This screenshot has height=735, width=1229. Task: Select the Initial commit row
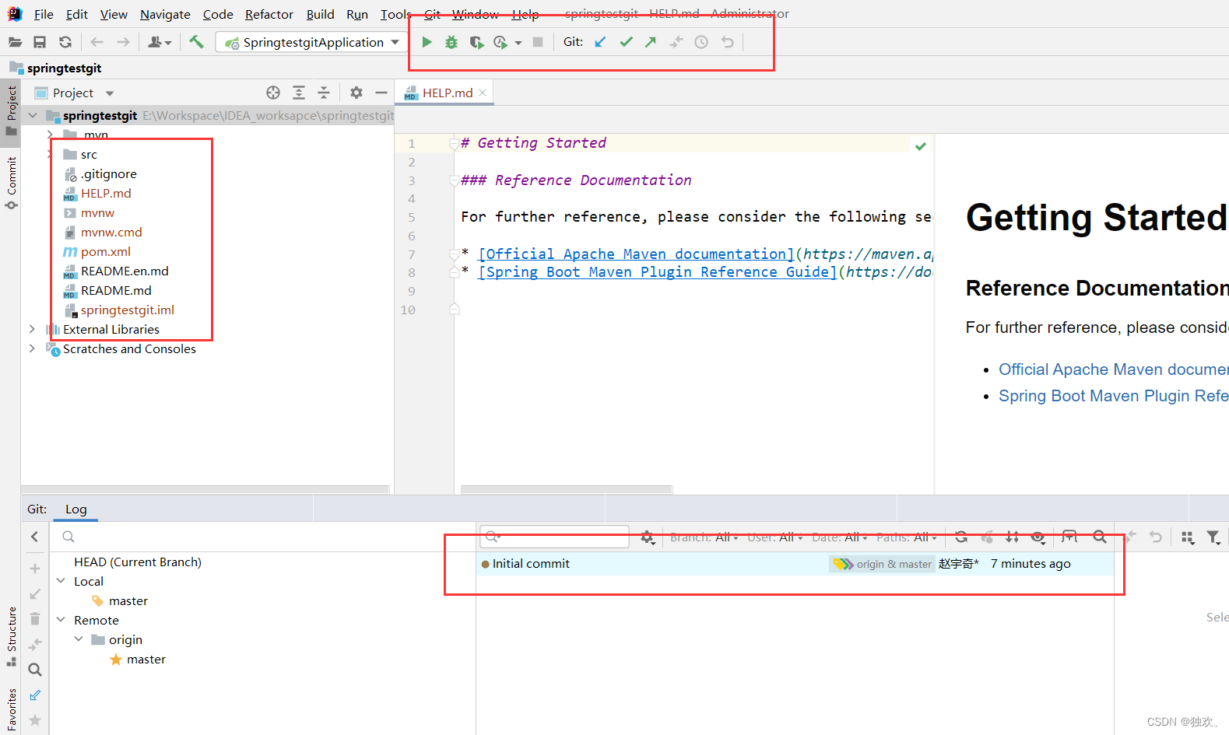(x=796, y=564)
